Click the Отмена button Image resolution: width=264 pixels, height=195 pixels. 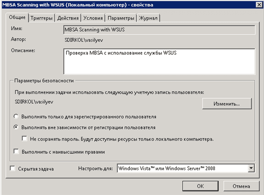coord(241,185)
